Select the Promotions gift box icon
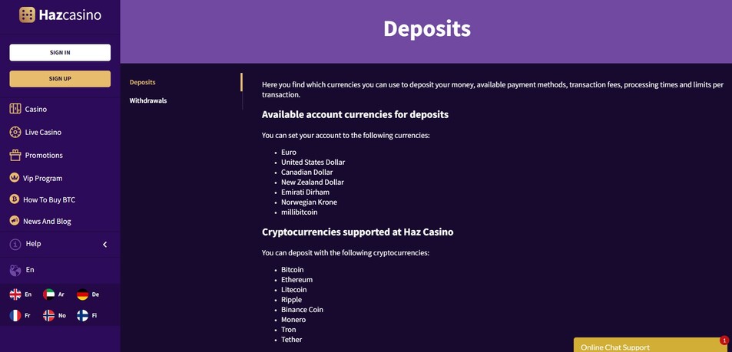The height and width of the screenshot is (352, 732). tap(15, 155)
